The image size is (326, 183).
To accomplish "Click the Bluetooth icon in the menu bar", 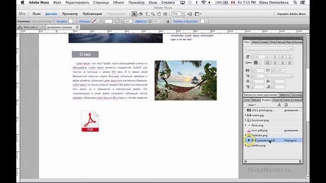I will coord(197,3).
